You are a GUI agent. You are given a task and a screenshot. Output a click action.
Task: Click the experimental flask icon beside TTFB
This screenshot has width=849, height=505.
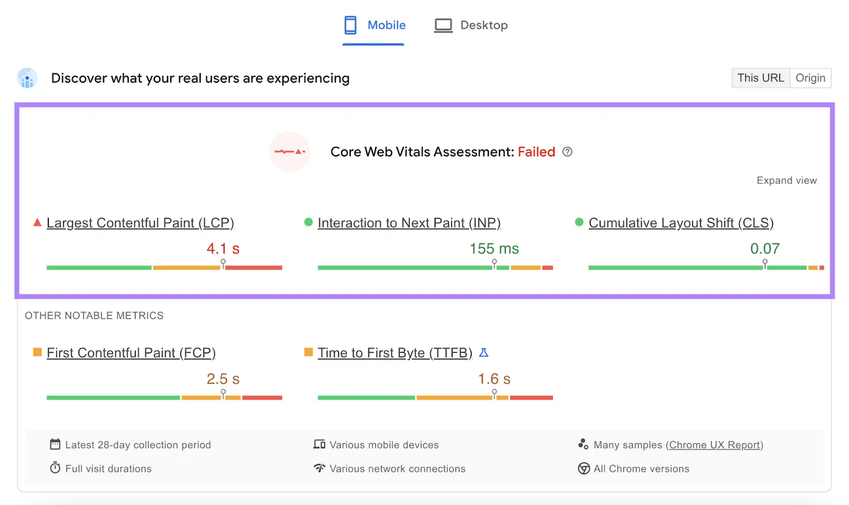coord(484,352)
